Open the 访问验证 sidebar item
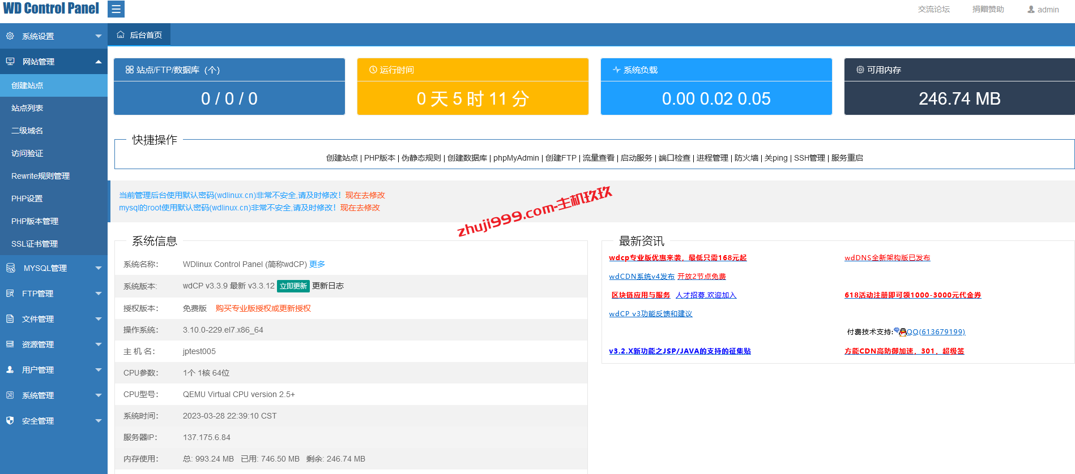This screenshot has height=474, width=1075. 54,153
